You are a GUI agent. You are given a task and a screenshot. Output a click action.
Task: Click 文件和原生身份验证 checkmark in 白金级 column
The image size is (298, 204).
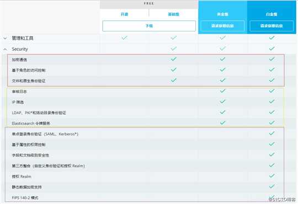pyautogui.click(x=272, y=80)
